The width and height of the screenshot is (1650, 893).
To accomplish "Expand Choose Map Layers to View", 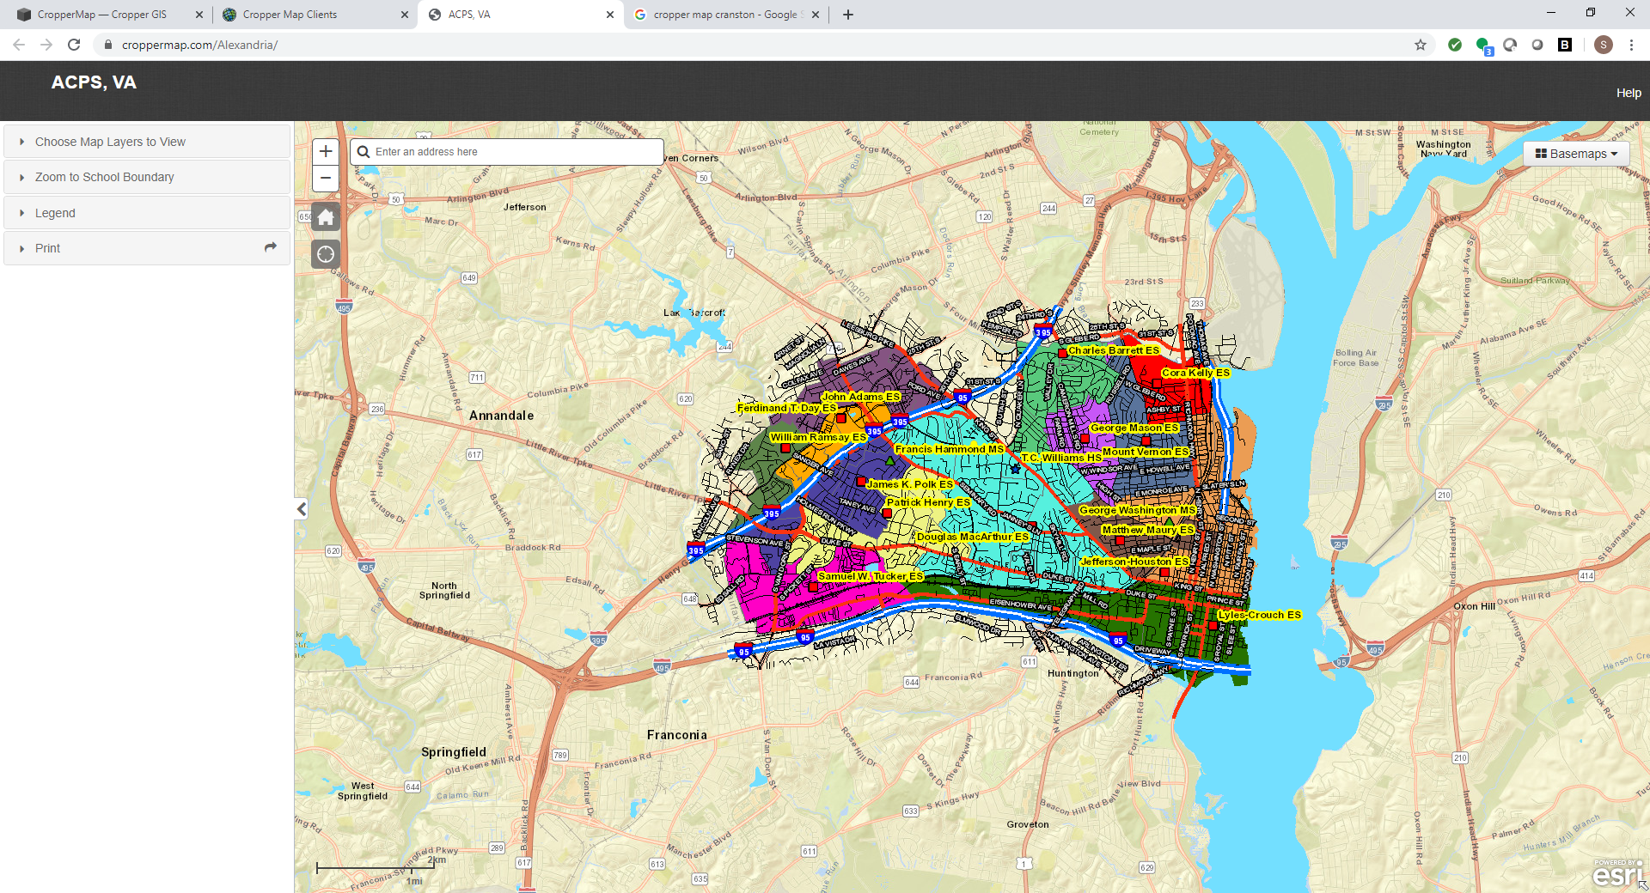I will point(147,142).
